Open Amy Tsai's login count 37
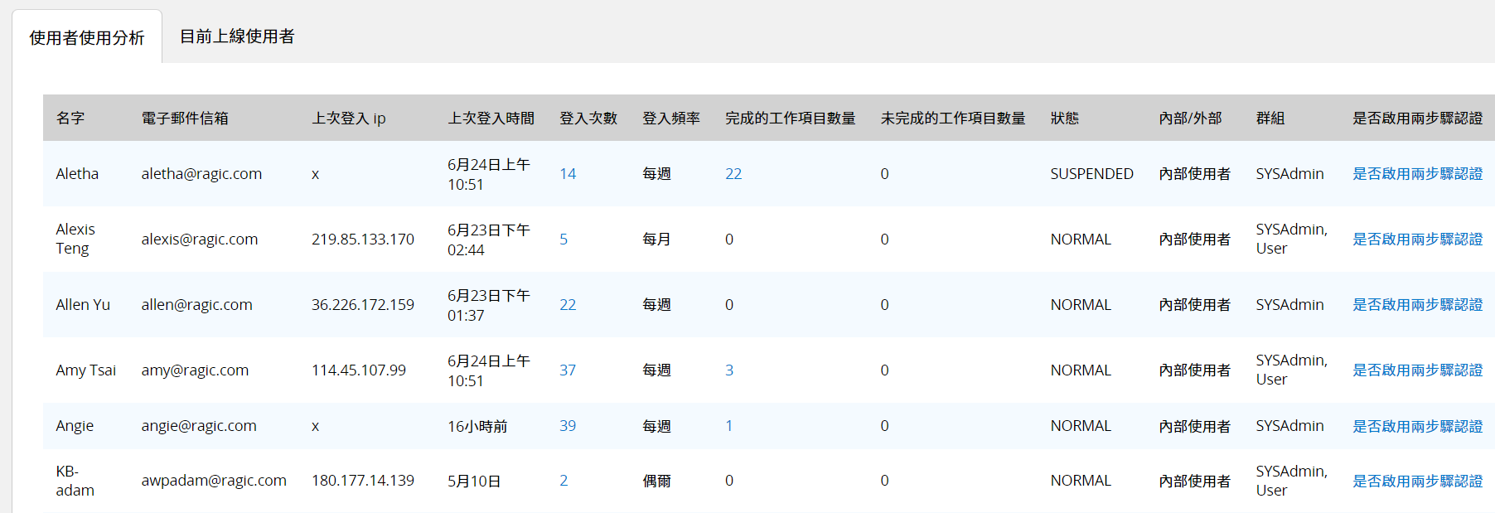 click(x=568, y=370)
